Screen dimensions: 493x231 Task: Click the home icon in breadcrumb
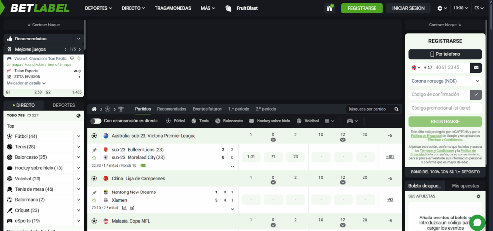(94, 109)
